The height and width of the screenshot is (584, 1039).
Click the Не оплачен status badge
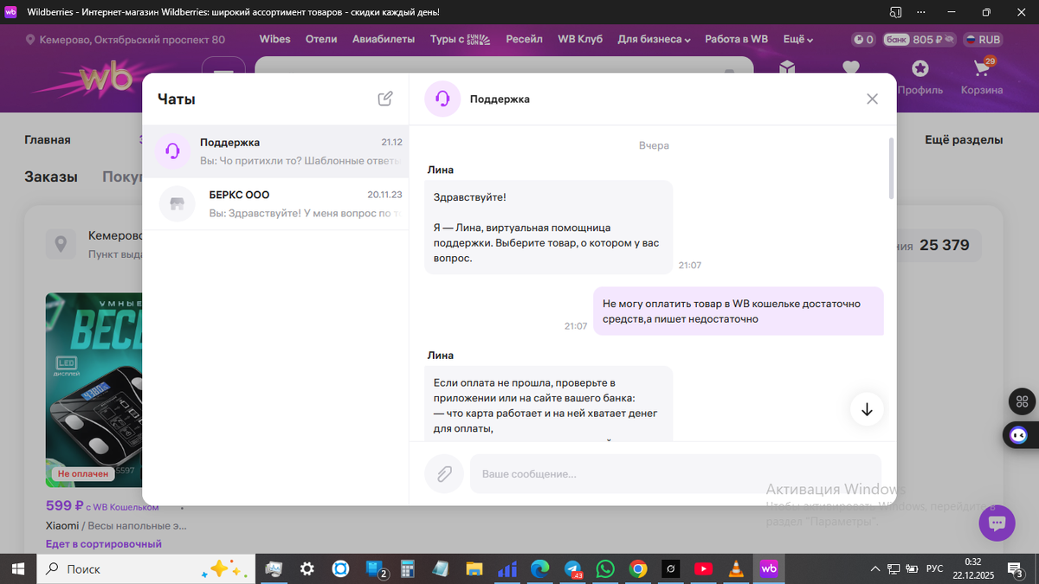tap(83, 474)
